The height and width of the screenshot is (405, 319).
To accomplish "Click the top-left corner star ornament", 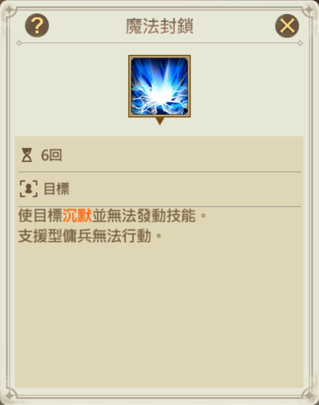I will (x=11, y=11).
